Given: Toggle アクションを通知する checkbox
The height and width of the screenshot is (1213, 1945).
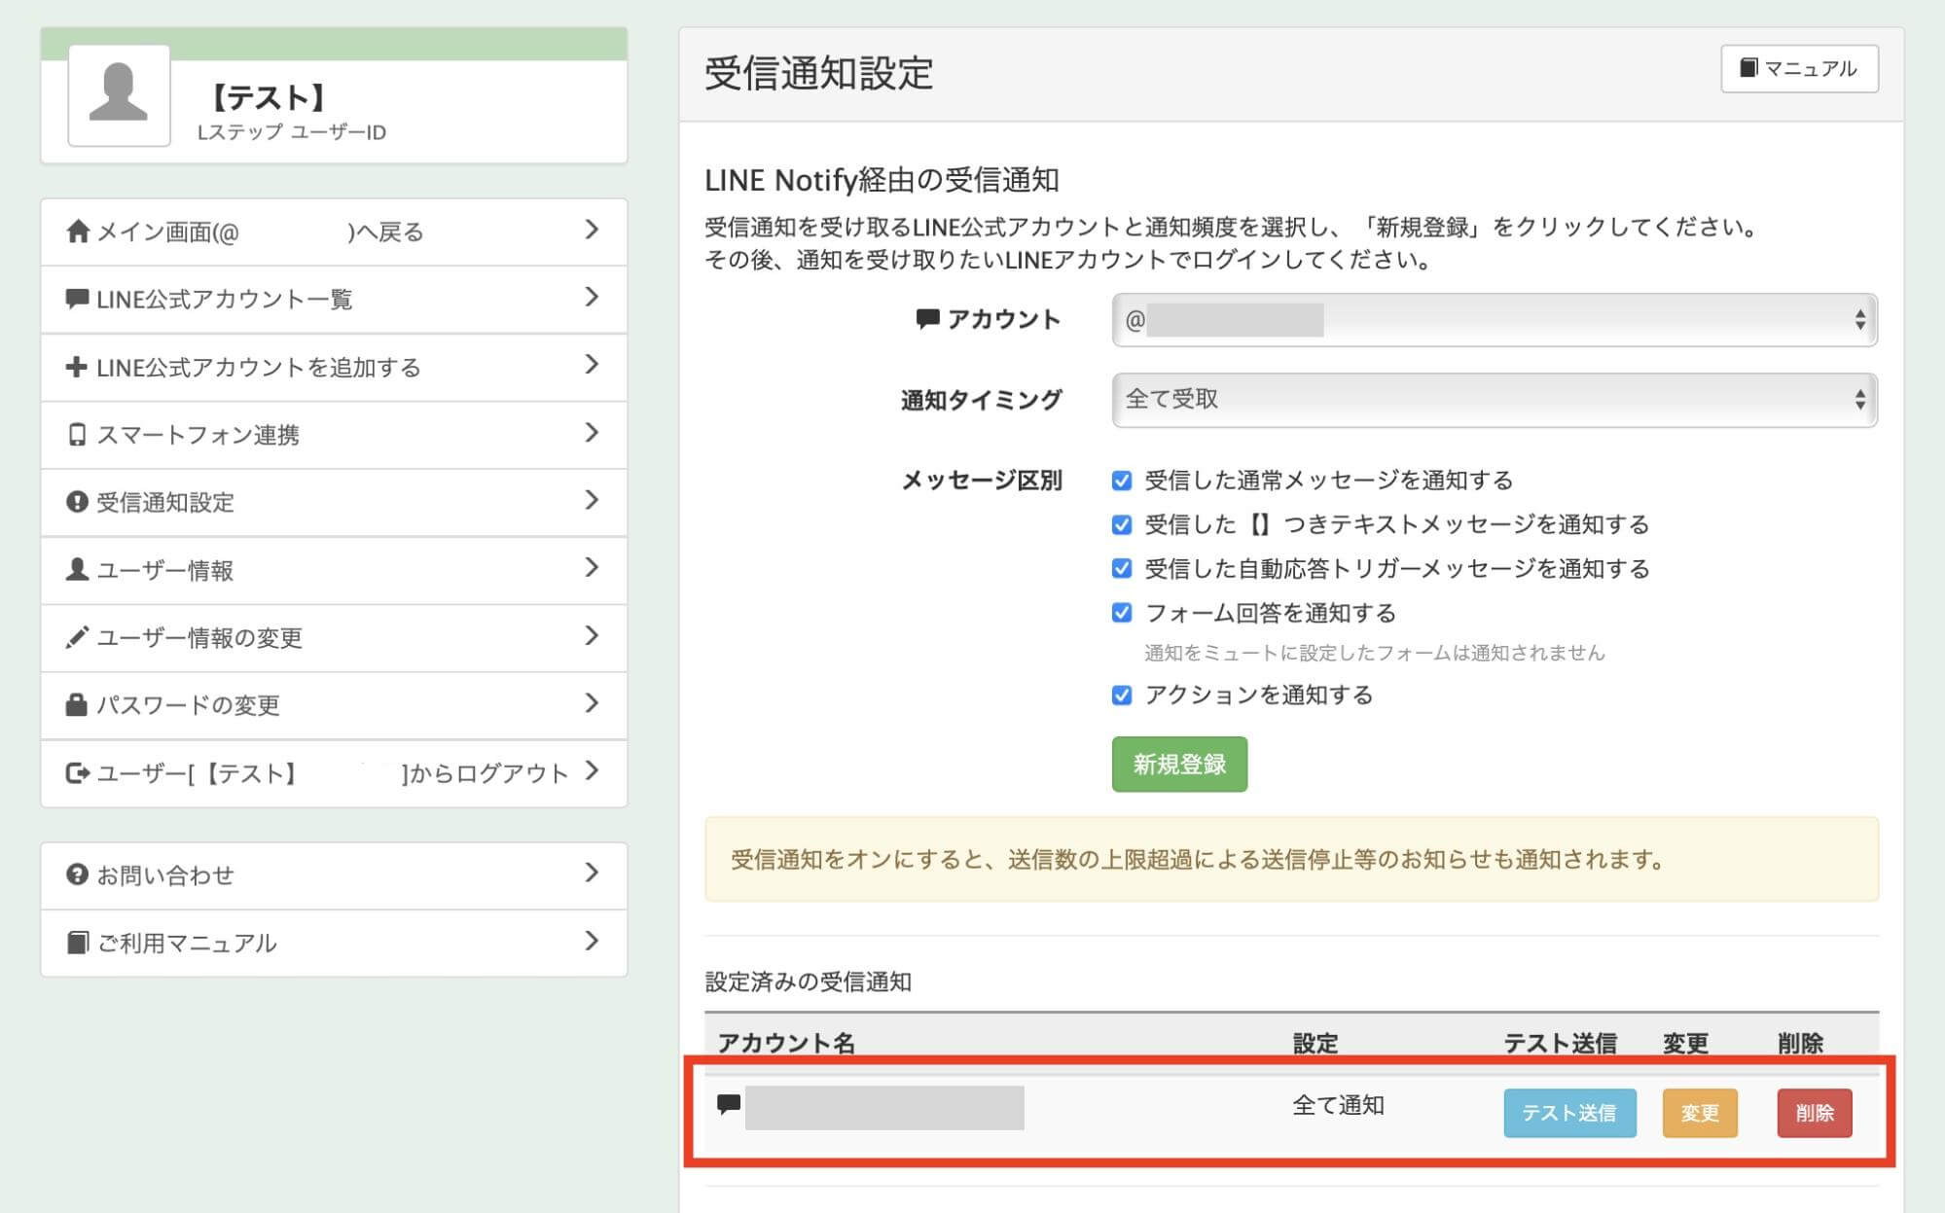Looking at the screenshot, I should click(x=1122, y=696).
